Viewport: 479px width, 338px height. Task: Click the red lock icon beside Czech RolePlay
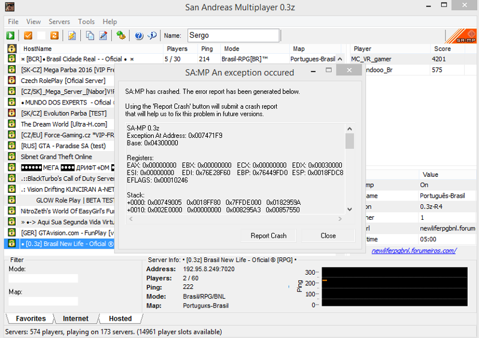pyautogui.click(x=11, y=81)
